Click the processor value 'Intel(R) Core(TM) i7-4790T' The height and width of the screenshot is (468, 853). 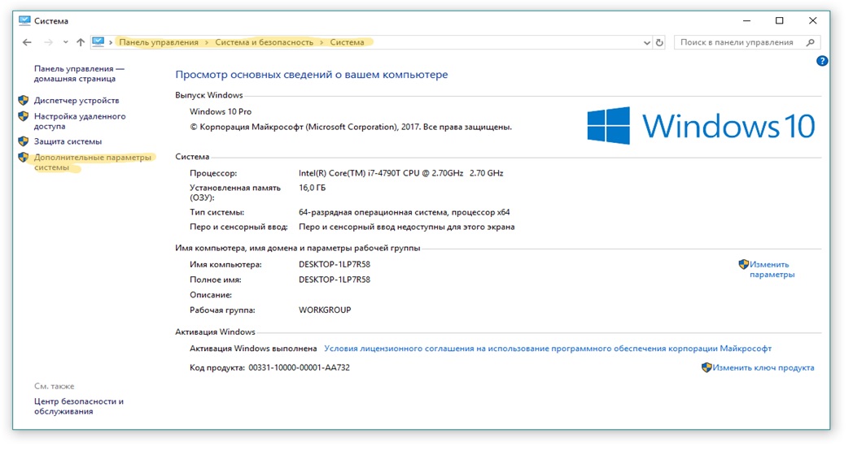[x=401, y=173]
